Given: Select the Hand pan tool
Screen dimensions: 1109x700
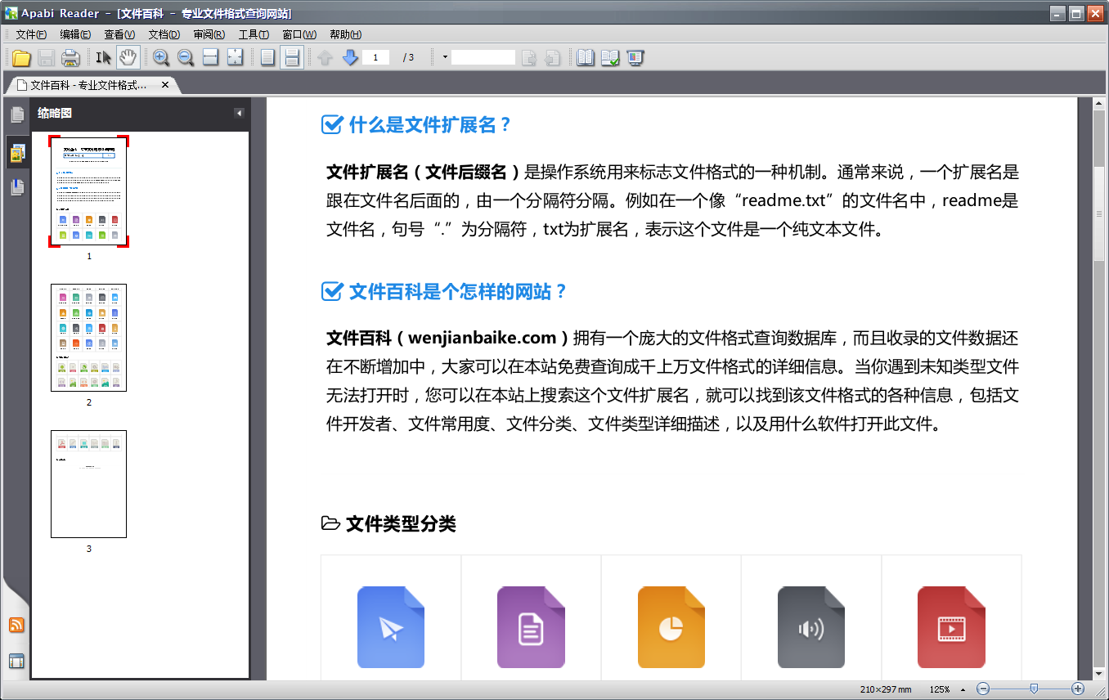Looking at the screenshot, I should point(128,57).
